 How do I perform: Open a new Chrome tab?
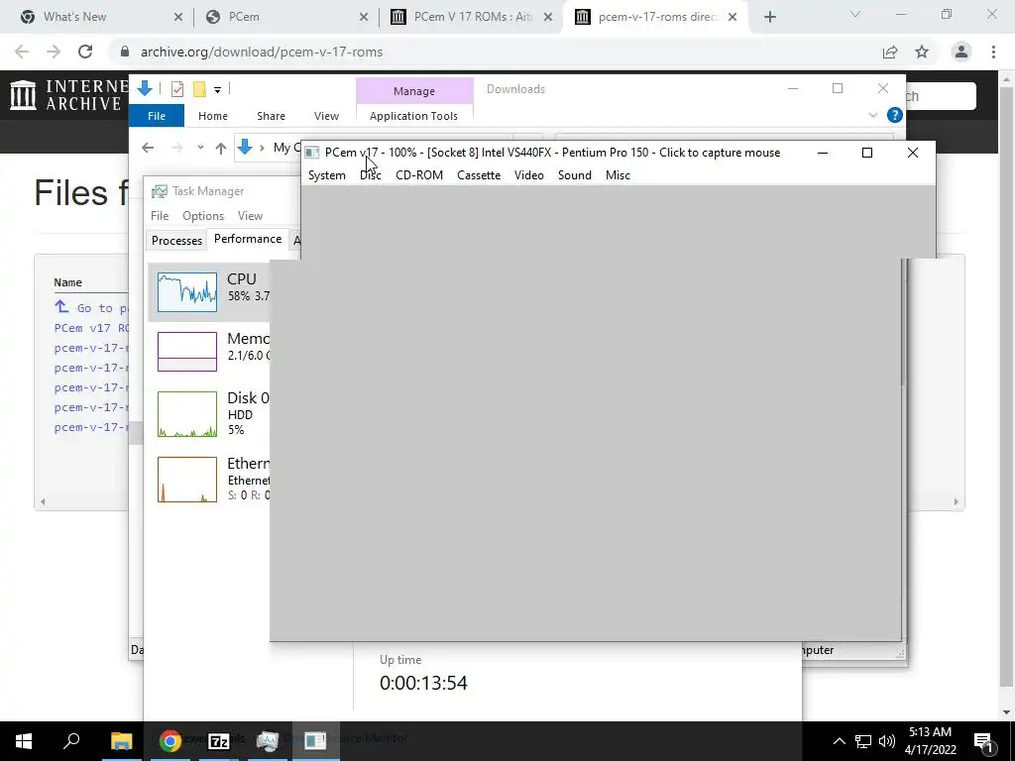769,18
